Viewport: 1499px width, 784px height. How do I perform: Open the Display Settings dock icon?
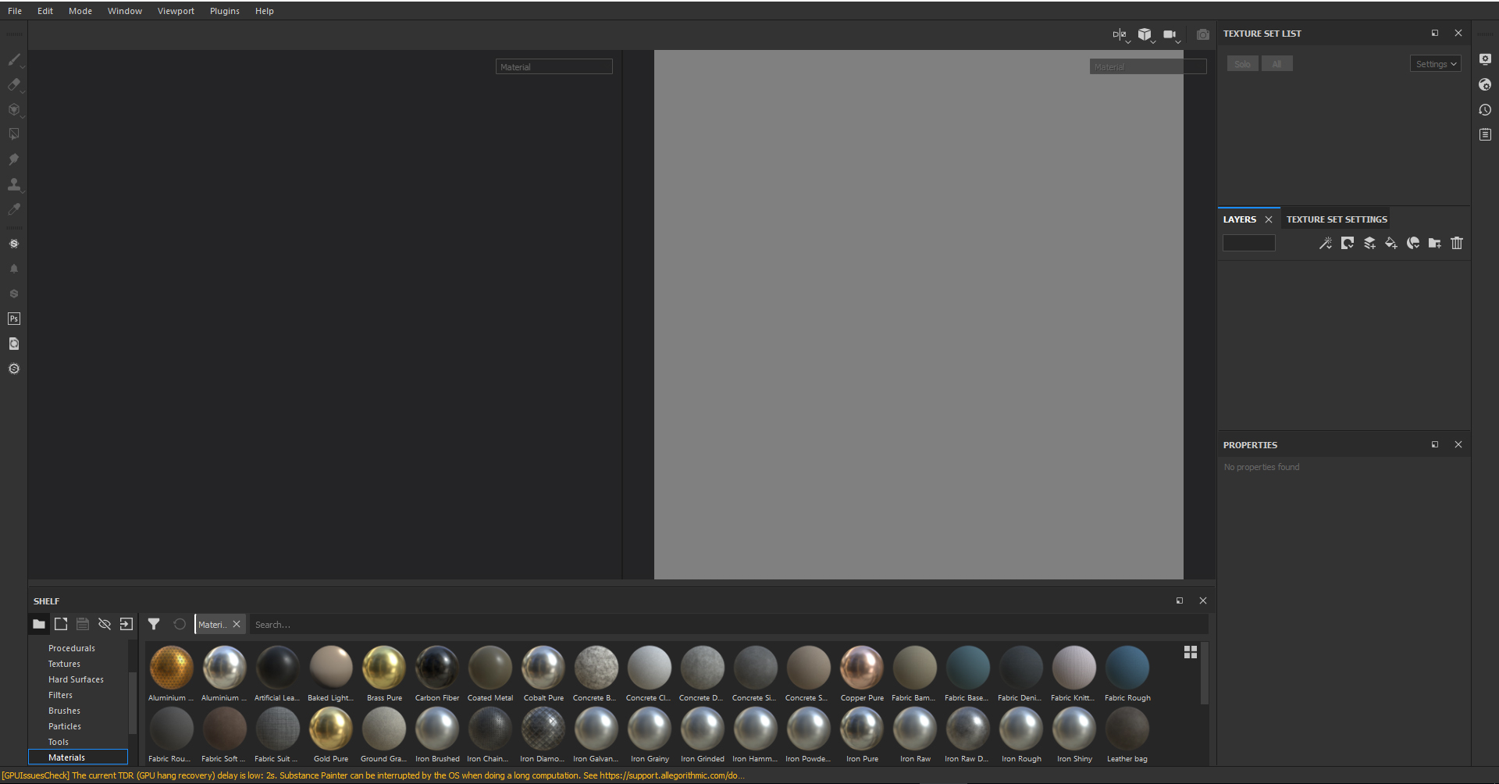[x=1485, y=59]
